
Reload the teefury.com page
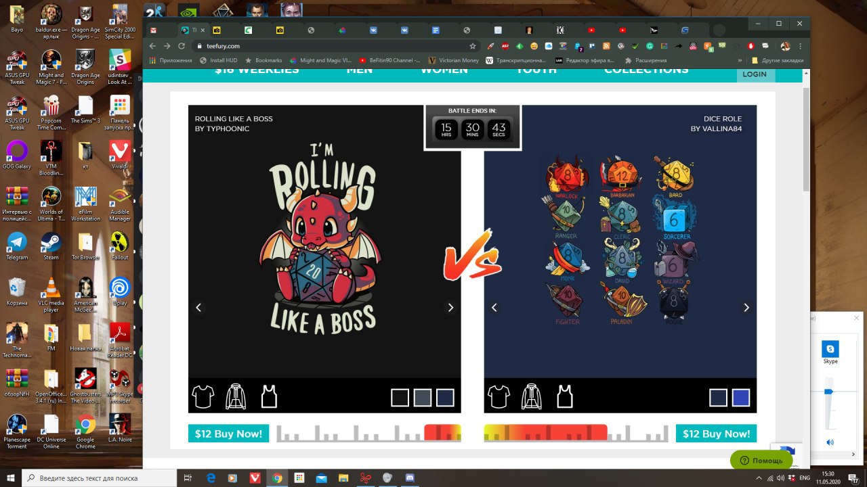pyautogui.click(x=182, y=46)
